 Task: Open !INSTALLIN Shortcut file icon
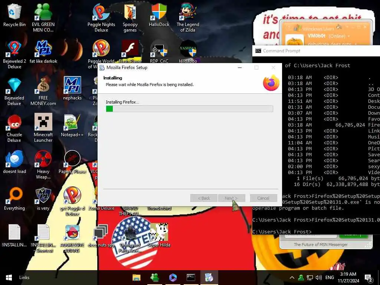43,239
